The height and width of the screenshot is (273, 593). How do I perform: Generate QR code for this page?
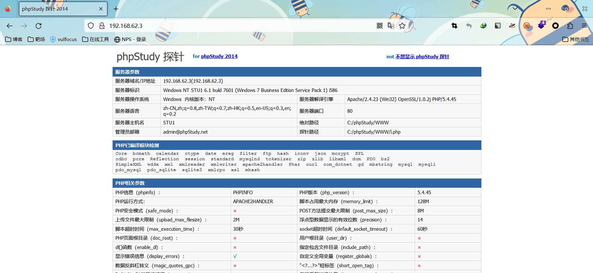[x=380, y=26]
